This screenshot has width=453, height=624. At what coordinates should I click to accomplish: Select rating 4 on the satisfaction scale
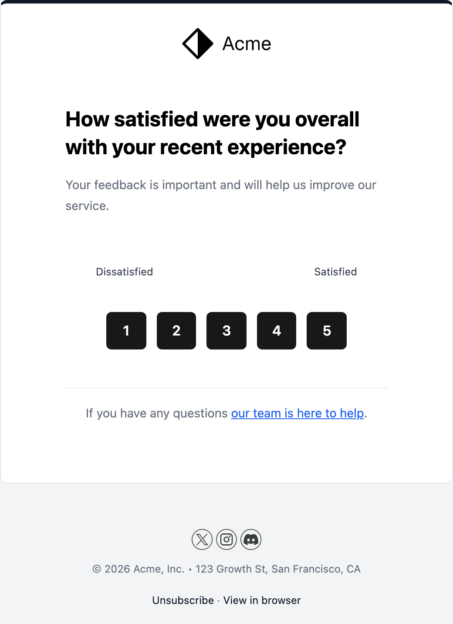(276, 331)
